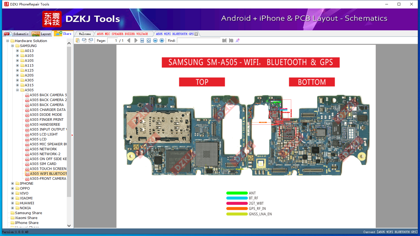Viewport: 420px width, 236px height.
Task: Click the DZKJ app icon in title bar
Action: 7,4
